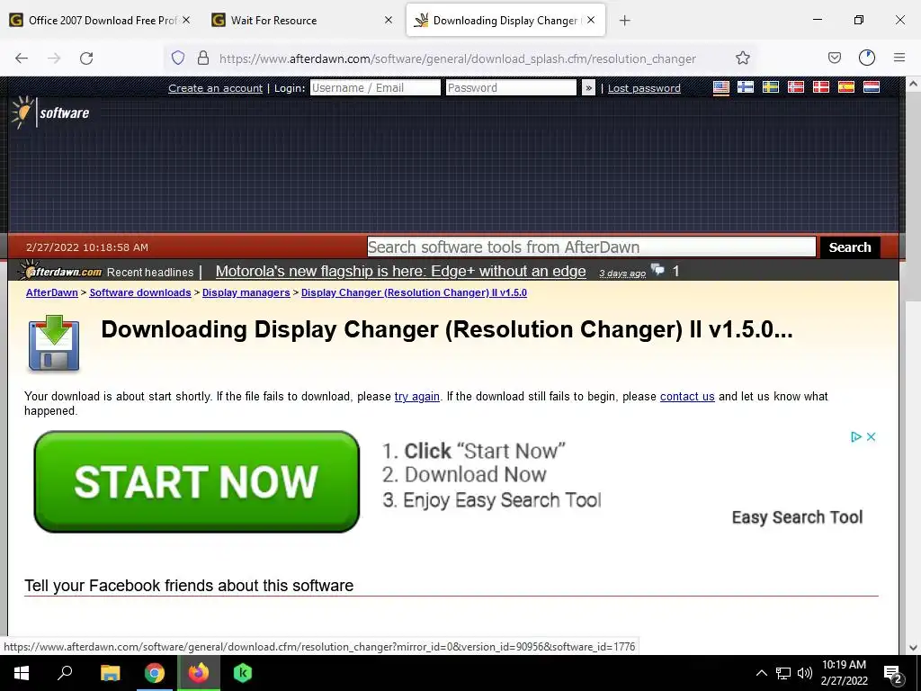This screenshot has height=691, width=921.
Task: Select the US flag language
Action: pyautogui.click(x=721, y=87)
